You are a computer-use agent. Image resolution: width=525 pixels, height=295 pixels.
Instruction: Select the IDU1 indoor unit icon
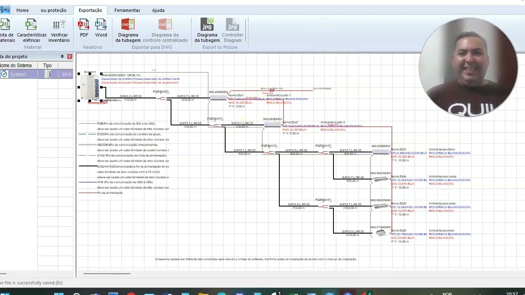(x=218, y=98)
